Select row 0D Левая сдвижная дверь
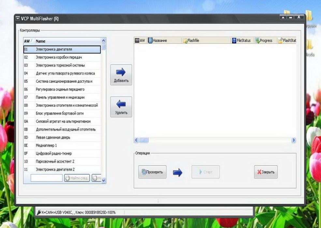Image resolution: width=321 pixels, height=228 pixels. [x=62, y=137]
